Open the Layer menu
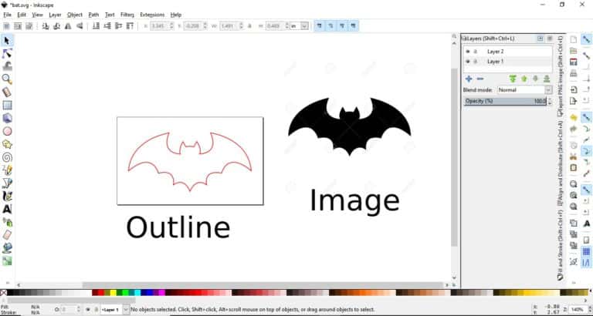Viewport: 593px width, 316px height. (55, 15)
